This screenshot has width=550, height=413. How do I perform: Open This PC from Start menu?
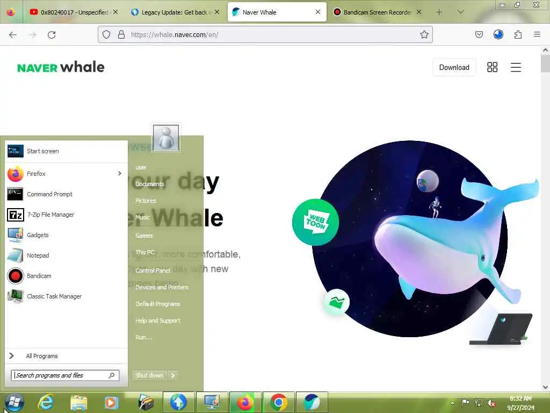pyautogui.click(x=145, y=252)
